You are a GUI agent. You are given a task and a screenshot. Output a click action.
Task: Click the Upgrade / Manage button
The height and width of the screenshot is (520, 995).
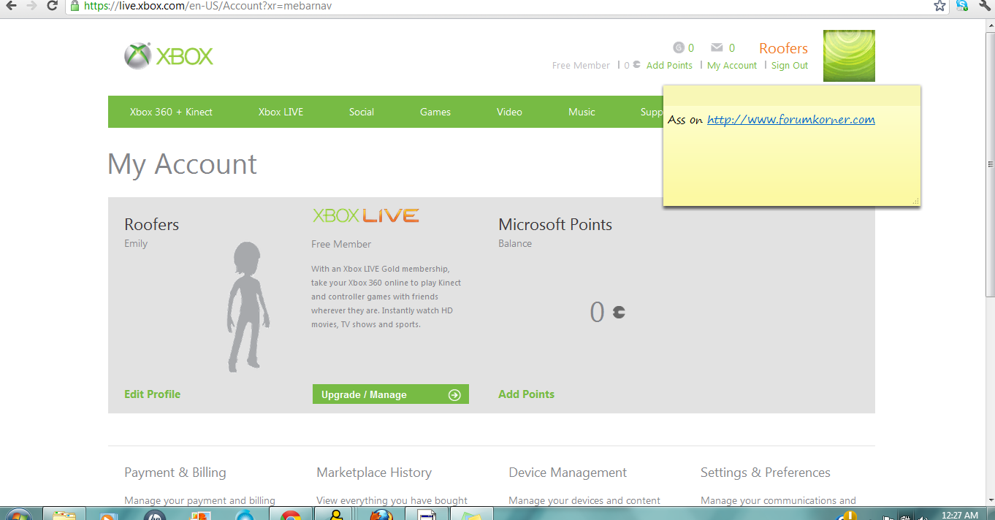390,394
